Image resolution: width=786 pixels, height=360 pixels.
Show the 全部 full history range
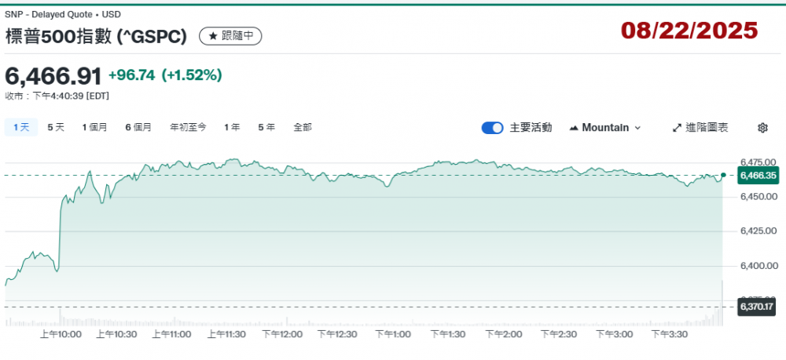point(303,127)
